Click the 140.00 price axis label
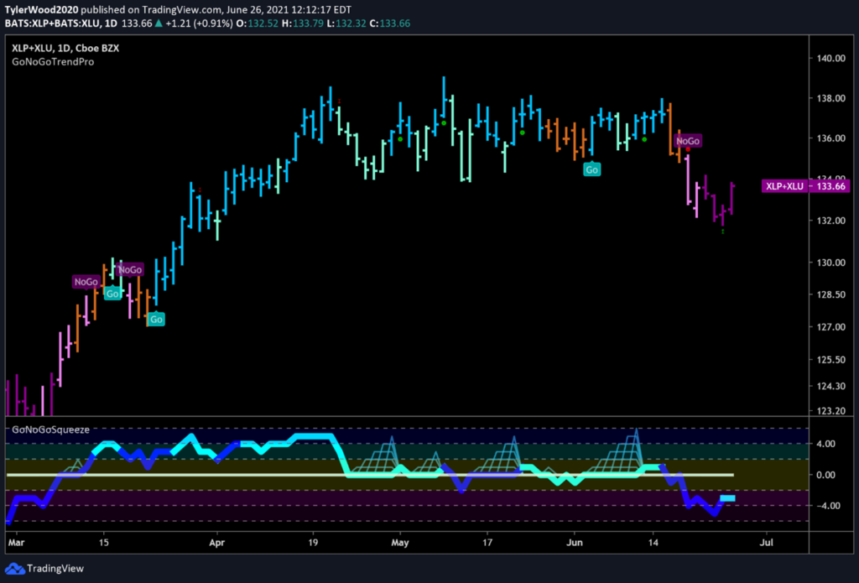 coord(830,58)
